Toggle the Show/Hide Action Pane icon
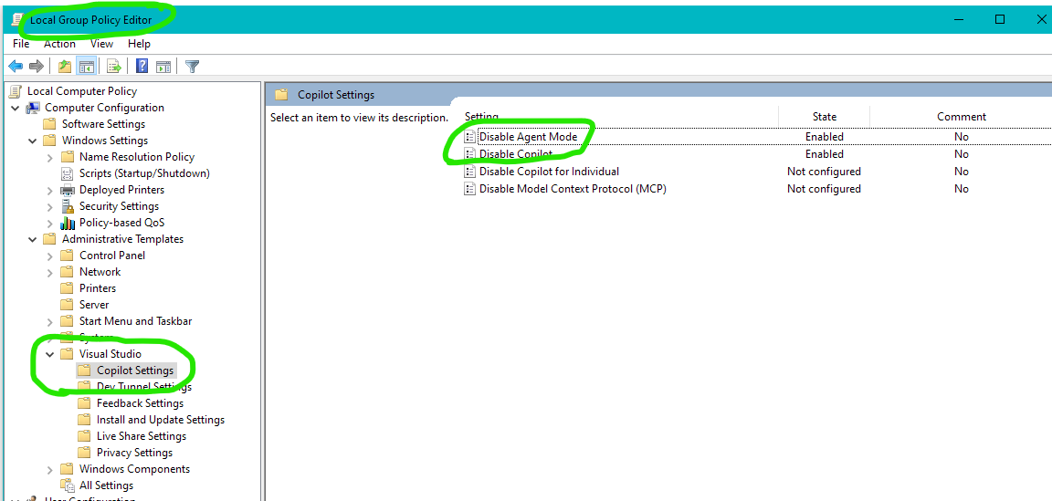1052x501 pixels. click(x=163, y=66)
